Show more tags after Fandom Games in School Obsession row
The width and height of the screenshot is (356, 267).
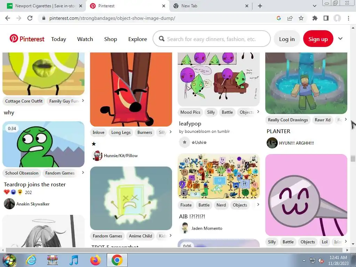tap(83, 172)
